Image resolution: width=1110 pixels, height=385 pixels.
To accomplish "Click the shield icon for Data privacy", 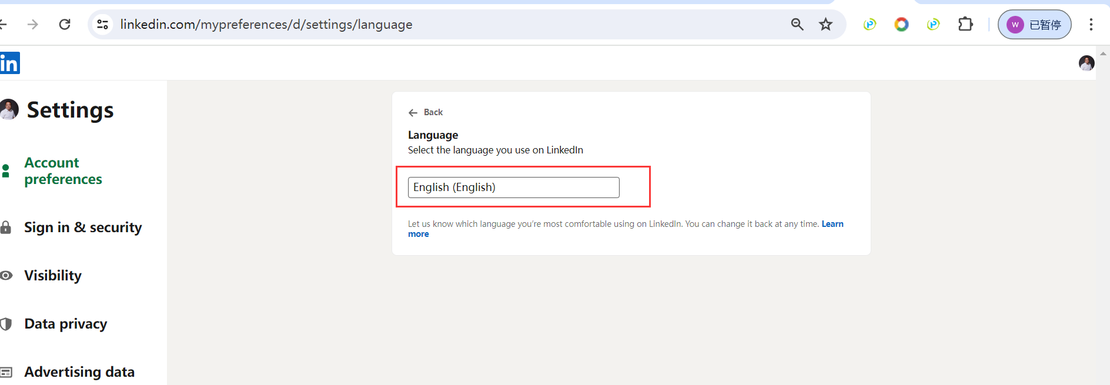I will pos(6,324).
